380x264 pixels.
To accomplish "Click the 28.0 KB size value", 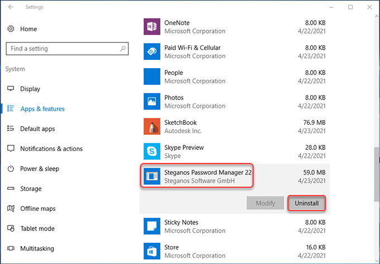I will pos(315,148).
